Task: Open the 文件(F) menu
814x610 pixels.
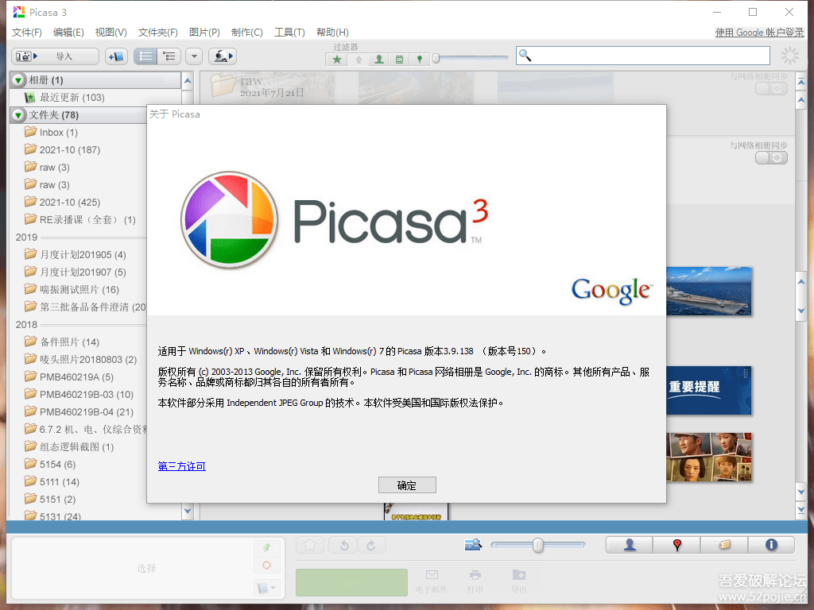Action: (x=26, y=32)
